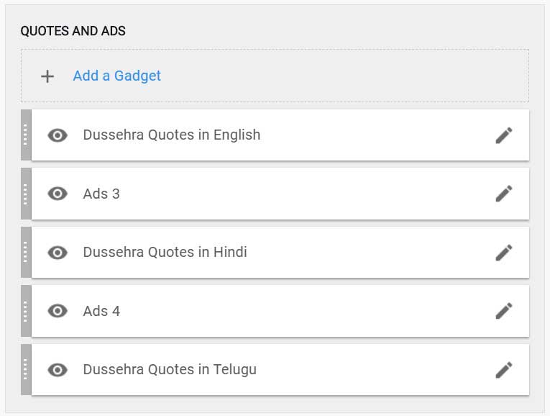Hide the Ads 3 gadget
Image resolution: width=550 pixels, height=416 pixels.
click(58, 194)
